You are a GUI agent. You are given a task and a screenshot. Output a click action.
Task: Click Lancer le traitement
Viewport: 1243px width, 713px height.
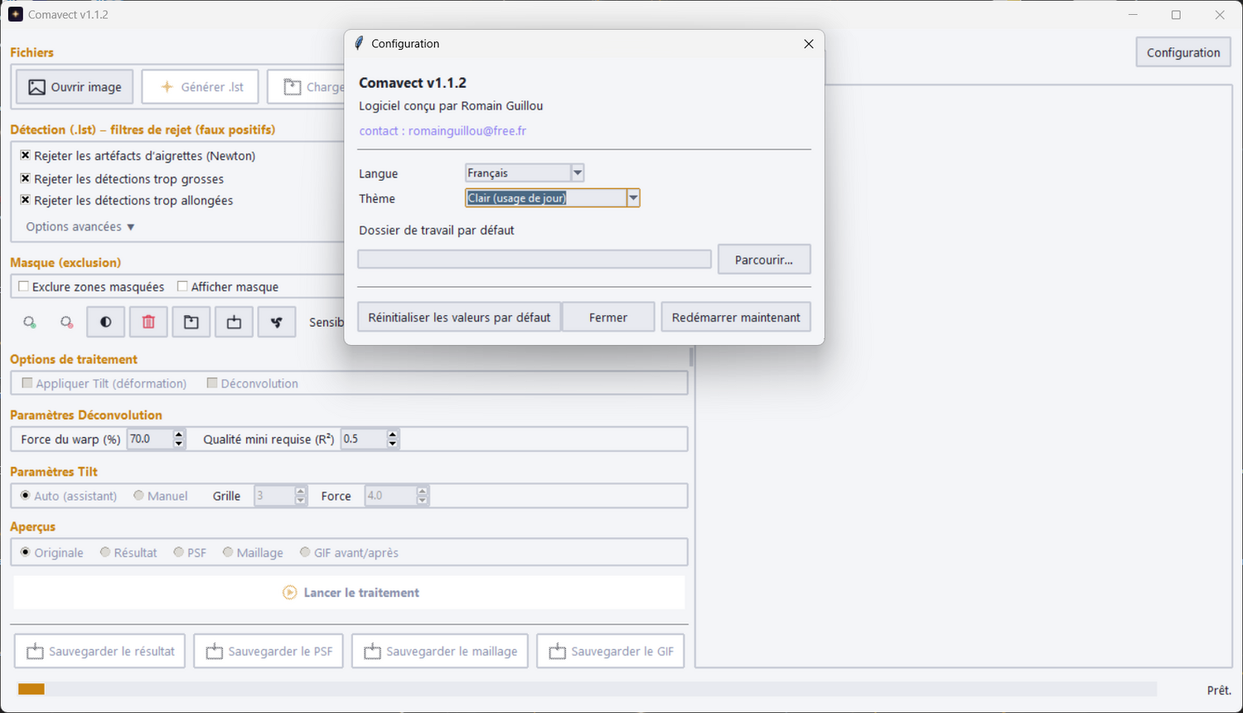[x=351, y=593]
